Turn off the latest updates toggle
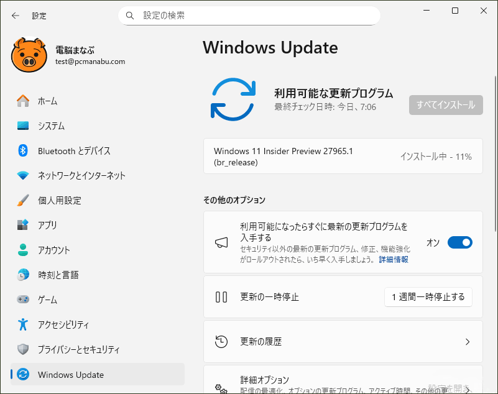Image resolution: width=498 pixels, height=394 pixels. click(459, 242)
